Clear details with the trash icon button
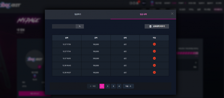Viewport: 224px width, 98px height. pos(157,26)
